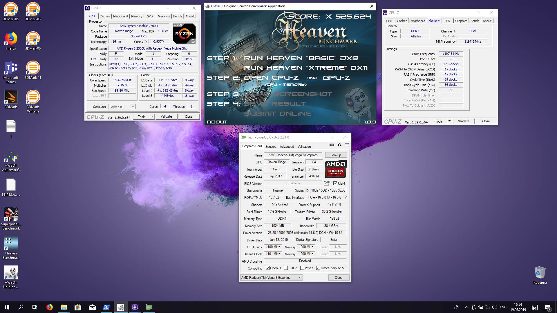Select the 141218.hw... file on desktop
Screen dimensions: 557x313
(11, 188)
